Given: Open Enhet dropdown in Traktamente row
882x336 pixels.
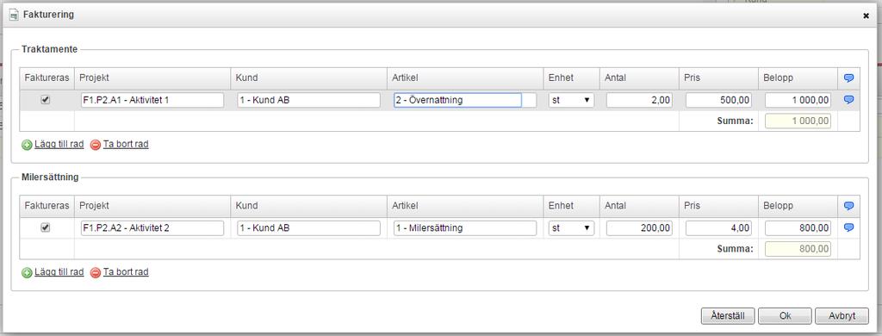Looking at the screenshot, I should pyautogui.click(x=572, y=100).
